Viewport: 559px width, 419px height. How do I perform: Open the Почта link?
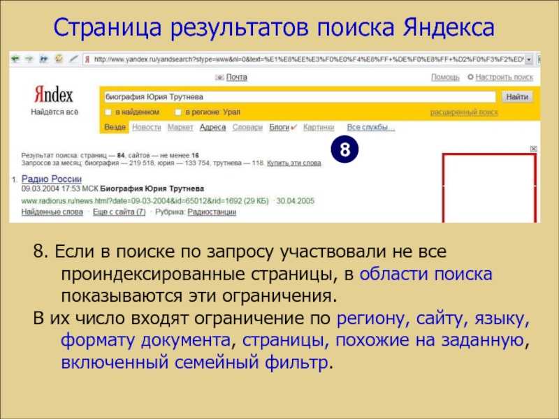(236, 78)
